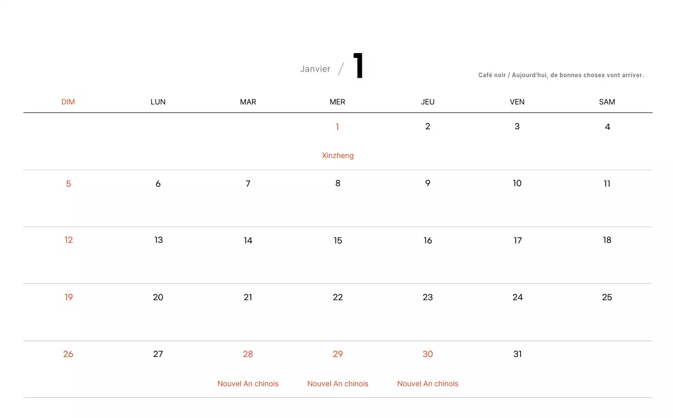Select Saturday January 11
The width and height of the screenshot is (673, 418).
coord(607,184)
